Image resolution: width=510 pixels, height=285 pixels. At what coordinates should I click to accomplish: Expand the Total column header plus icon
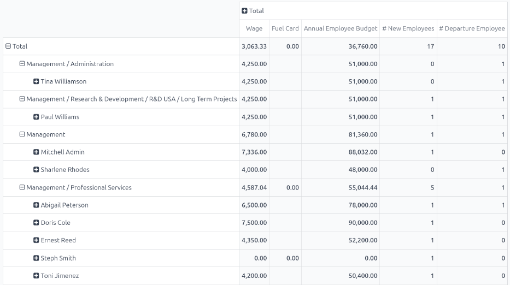tap(245, 11)
